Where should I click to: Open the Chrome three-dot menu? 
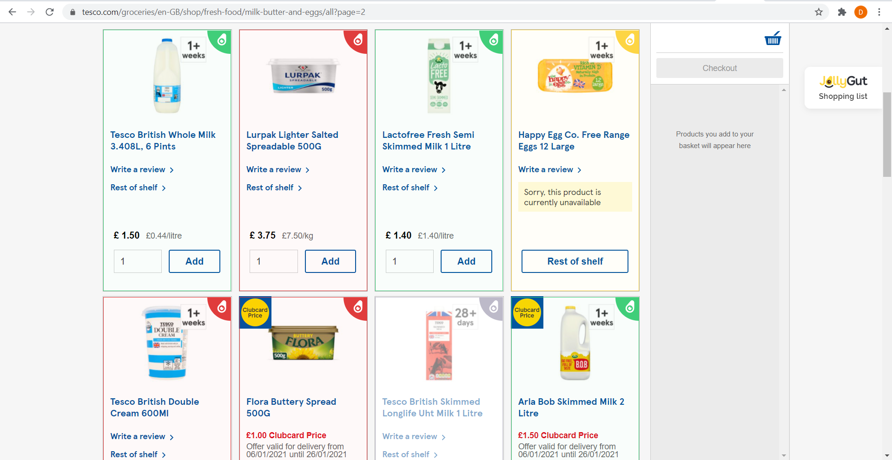pyautogui.click(x=879, y=12)
